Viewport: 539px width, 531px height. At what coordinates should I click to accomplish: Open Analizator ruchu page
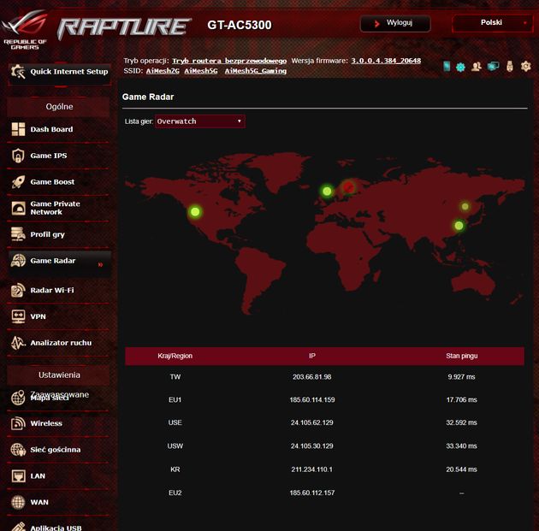click(58, 343)
